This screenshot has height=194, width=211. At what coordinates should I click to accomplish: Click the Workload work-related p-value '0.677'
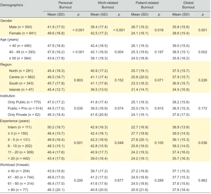(x=119, y=180)
